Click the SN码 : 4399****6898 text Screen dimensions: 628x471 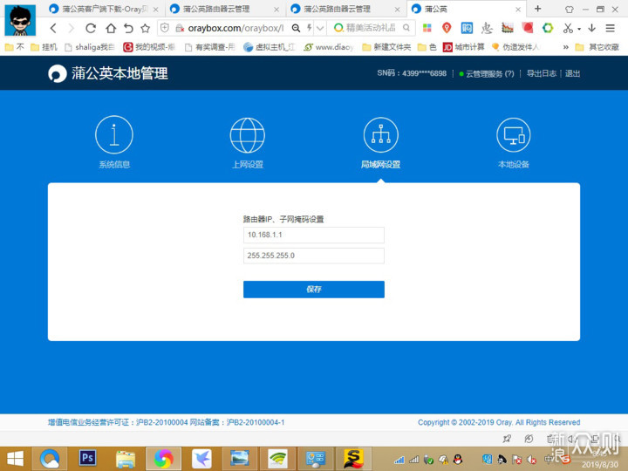412,73
